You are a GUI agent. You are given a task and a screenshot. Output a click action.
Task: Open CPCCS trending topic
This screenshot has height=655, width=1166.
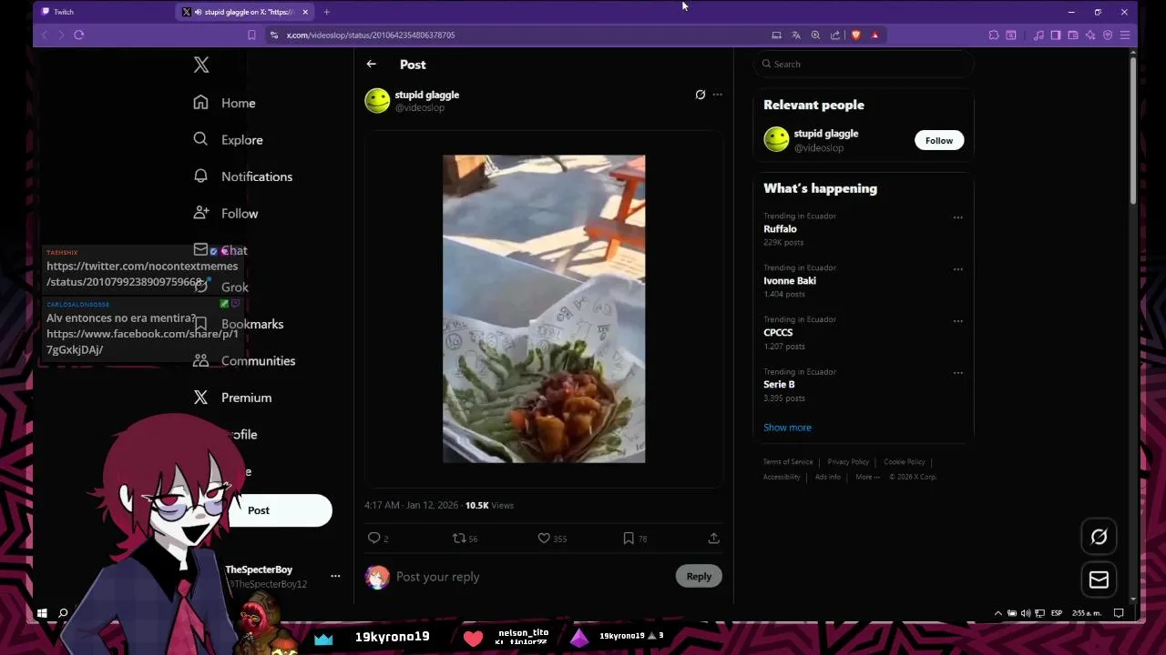pos(778,333)
